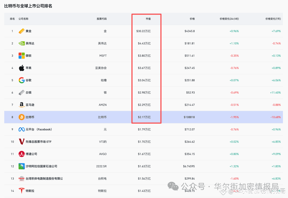Open the 比特币 name link
The image size is (288, 198).
[x=30, y=117]
